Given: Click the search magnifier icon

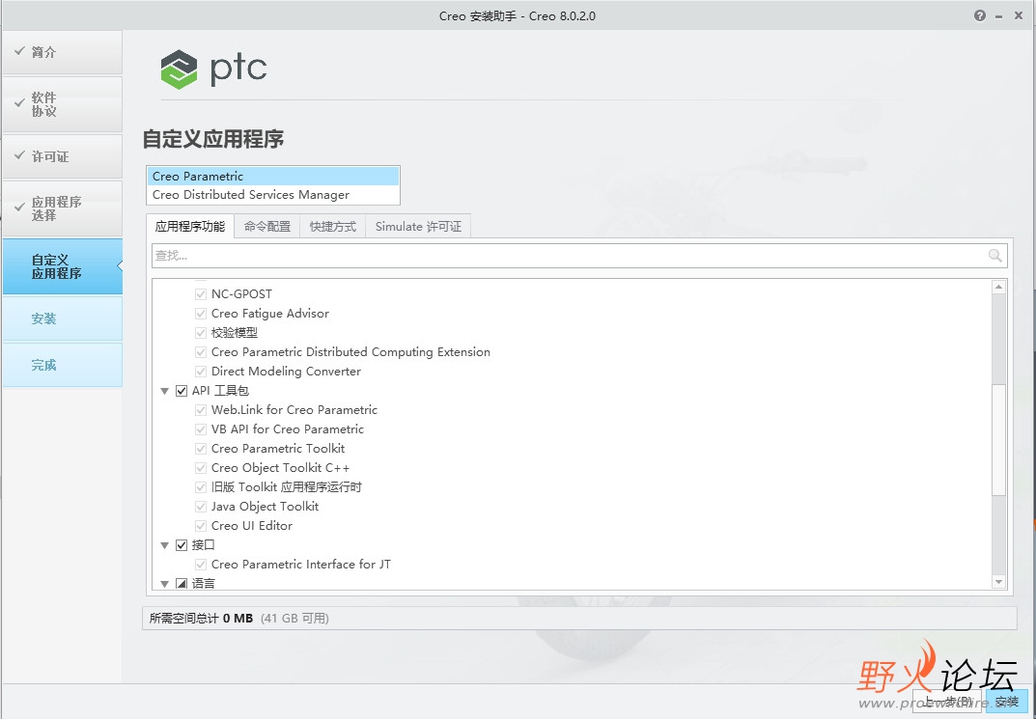Looking at the screenshot, I should pos(995,256).
